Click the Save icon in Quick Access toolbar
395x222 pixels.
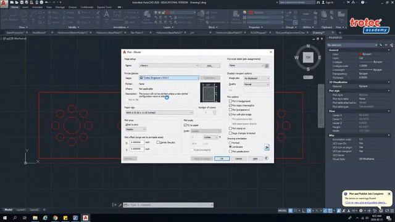(x=22, y=2)
